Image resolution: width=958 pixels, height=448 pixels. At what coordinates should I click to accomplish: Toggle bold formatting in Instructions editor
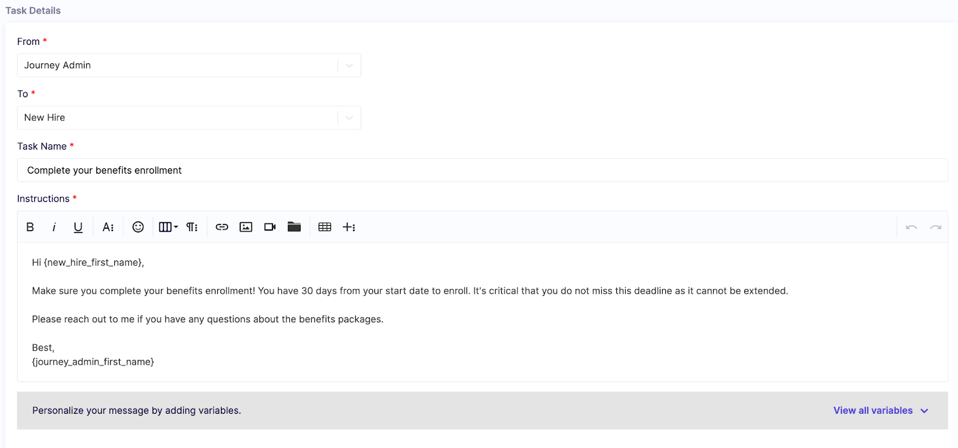pos(30,227)
